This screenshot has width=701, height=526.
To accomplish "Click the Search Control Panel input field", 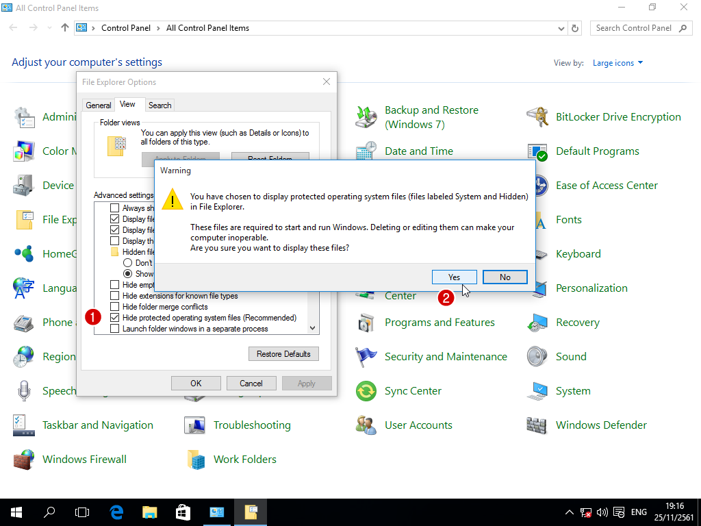I will (634, 28).
